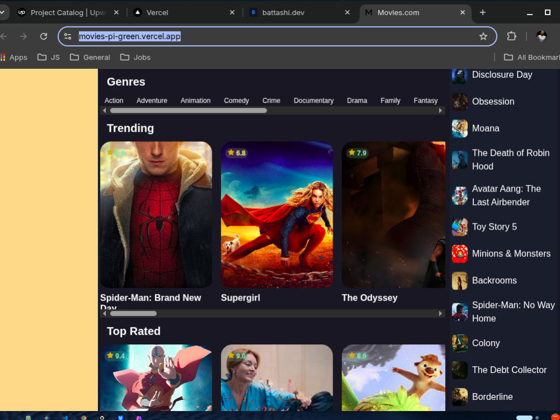Click The Odyssey title text
This screenshot has height=420, width=560.
[369, 298]
